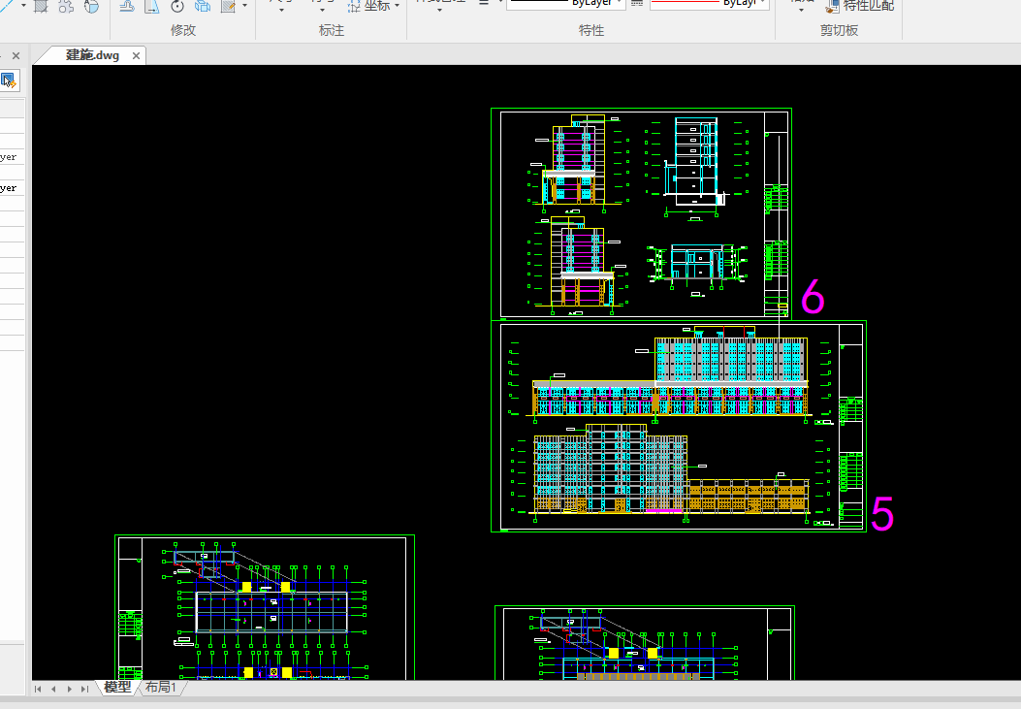
Task: Go to previous layout tab arrow
Action: 53,689
